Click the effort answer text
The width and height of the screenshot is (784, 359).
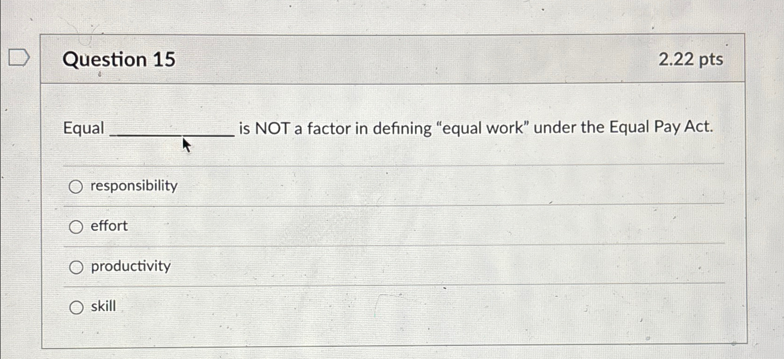(x=109, y=226)
